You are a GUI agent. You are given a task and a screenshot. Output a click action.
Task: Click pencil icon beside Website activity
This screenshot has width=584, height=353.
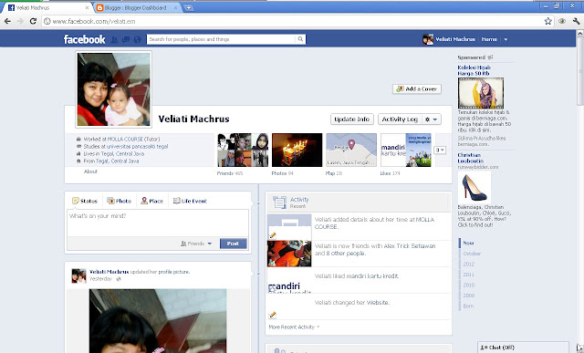(x=272, y=315)
